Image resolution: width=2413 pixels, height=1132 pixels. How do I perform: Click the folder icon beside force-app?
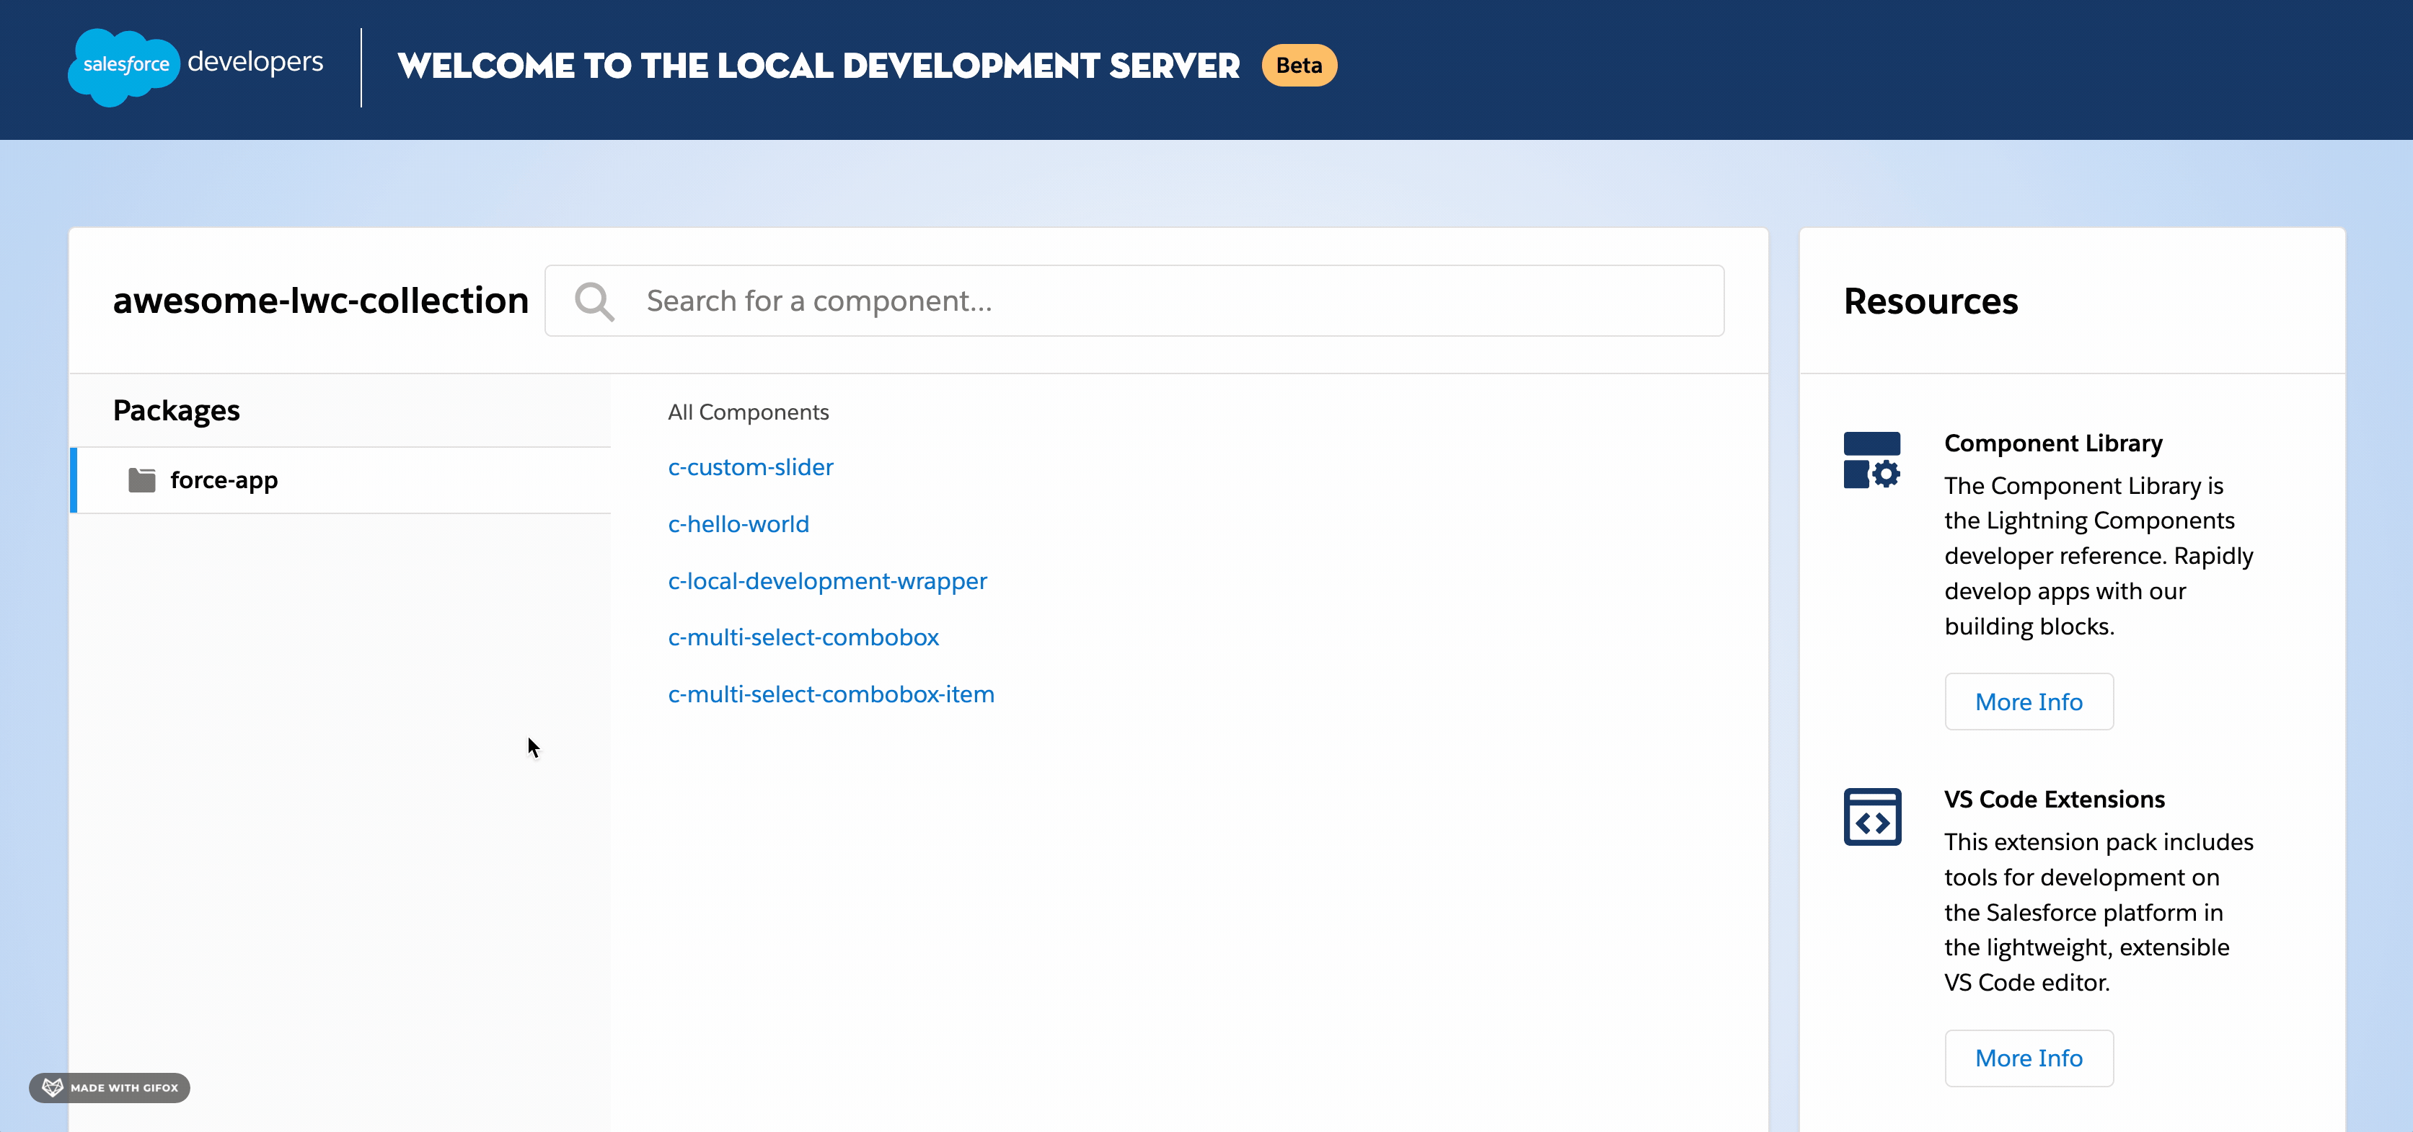click(141, 479)
